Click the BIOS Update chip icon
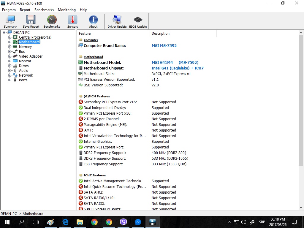 click(x=138, y=21)
